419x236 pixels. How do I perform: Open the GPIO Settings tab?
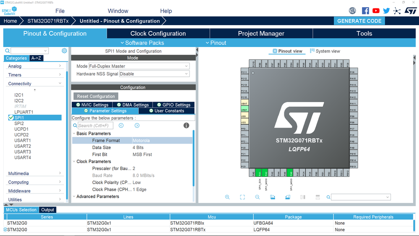click(x=174, y=105)
